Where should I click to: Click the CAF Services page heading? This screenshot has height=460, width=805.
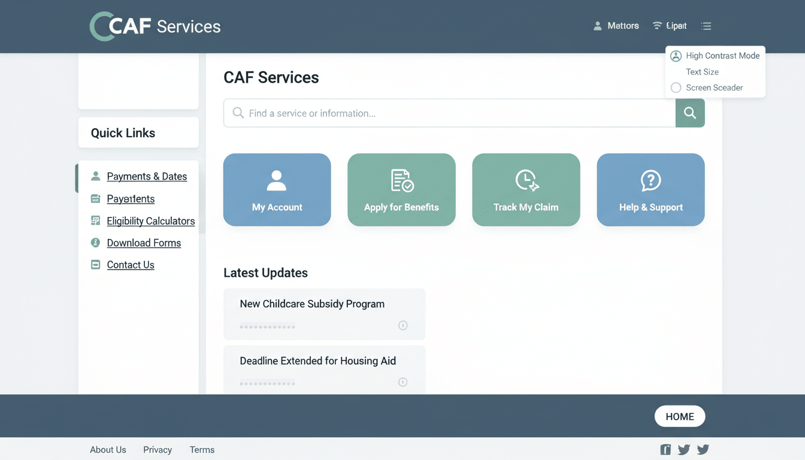click(271, 77)
